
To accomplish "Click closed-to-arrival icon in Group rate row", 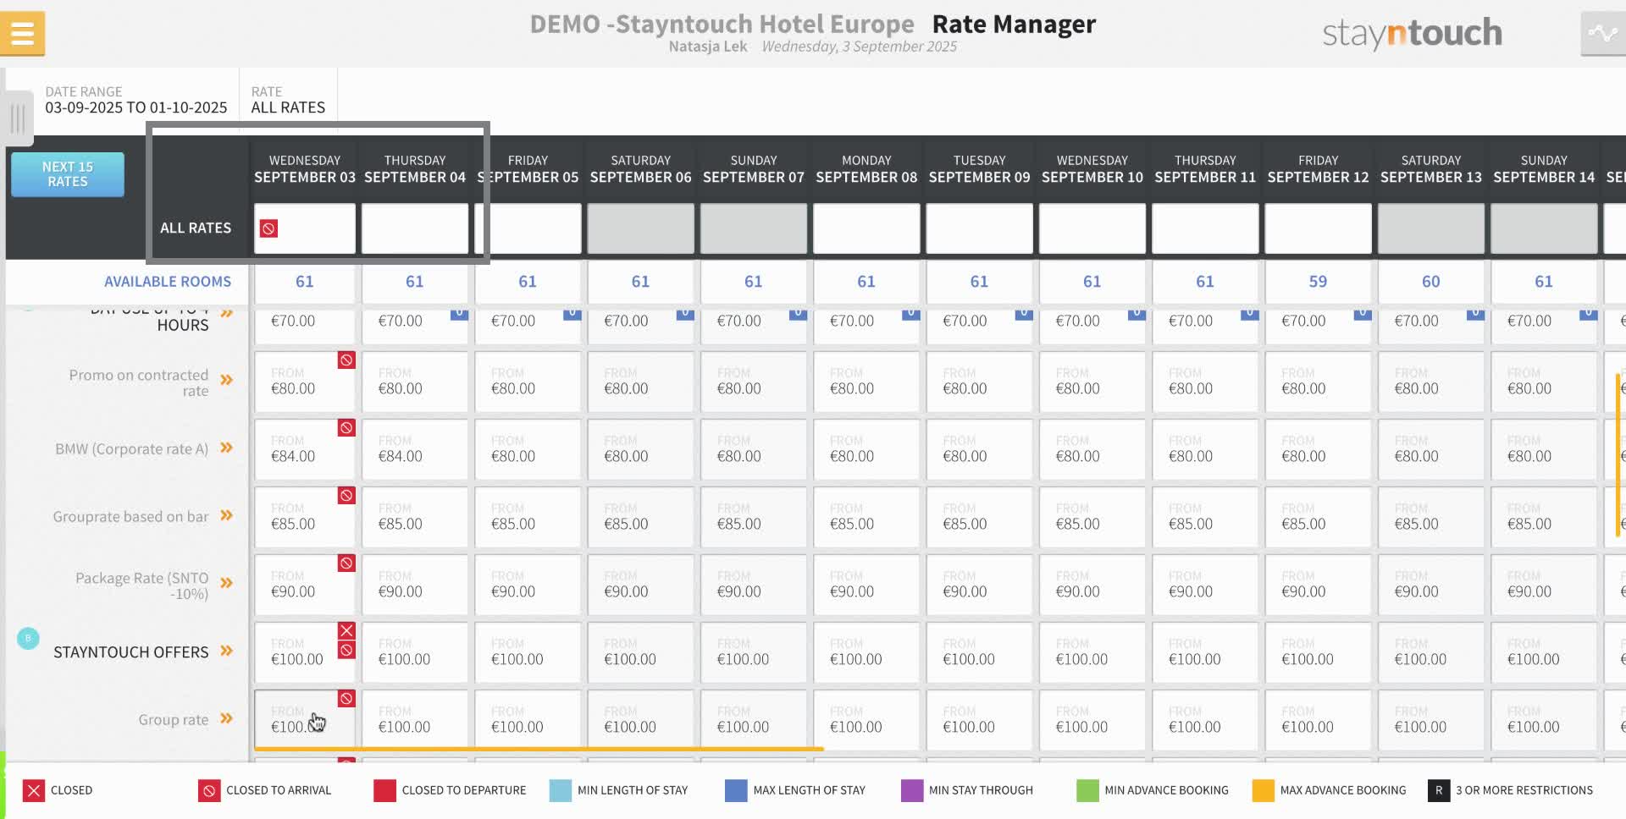I will click(x=346, y=699).
